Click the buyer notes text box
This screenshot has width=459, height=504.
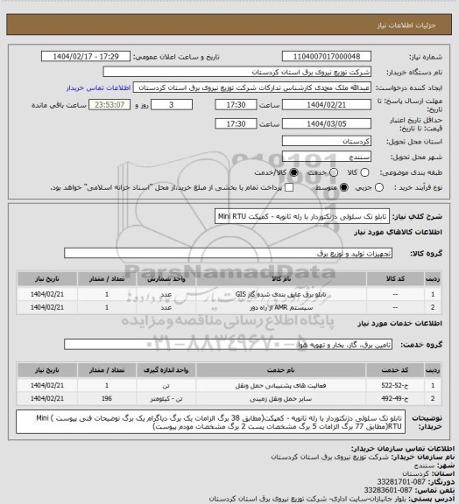click(x=210, y=422)
